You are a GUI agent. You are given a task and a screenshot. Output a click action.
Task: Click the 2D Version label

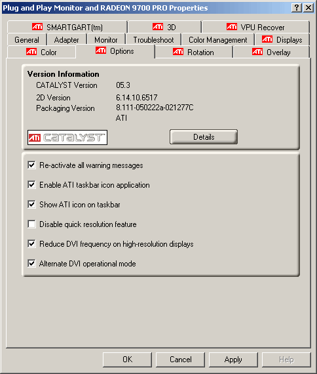pyautogui.click(x=53, y=98)
